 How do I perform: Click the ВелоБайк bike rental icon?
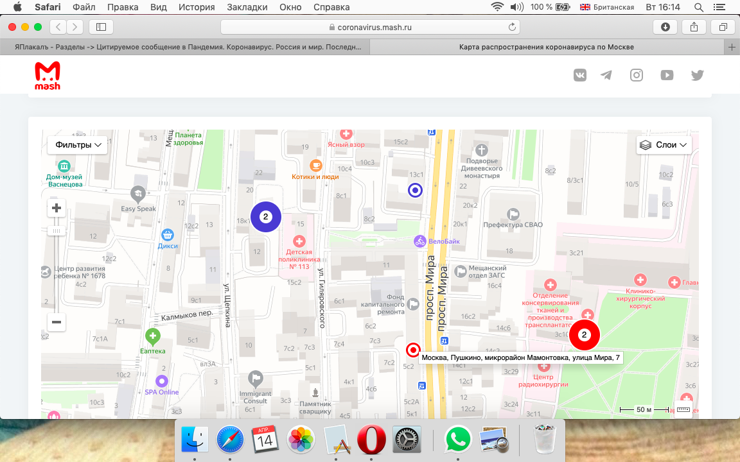[x=420, y=241]
